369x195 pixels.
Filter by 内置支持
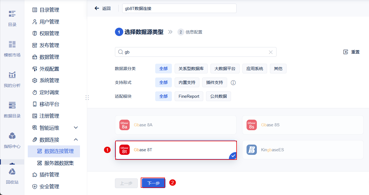coord(187,83)
